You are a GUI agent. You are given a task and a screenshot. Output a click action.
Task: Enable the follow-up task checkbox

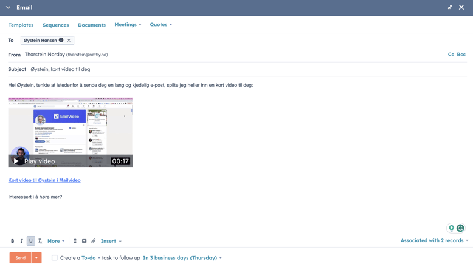click(x=54, y=258)
